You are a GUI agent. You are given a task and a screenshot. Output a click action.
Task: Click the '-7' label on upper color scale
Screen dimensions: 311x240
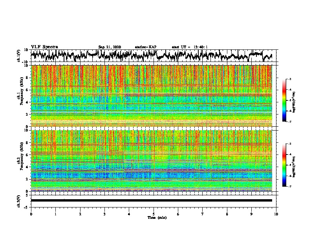[x=289, y=122]
